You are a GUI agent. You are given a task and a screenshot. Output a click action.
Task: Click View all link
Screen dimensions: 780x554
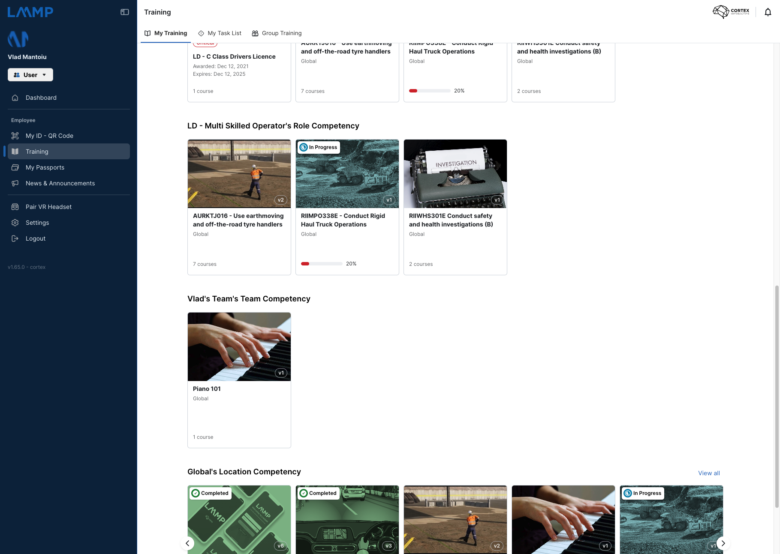point(709,473)
